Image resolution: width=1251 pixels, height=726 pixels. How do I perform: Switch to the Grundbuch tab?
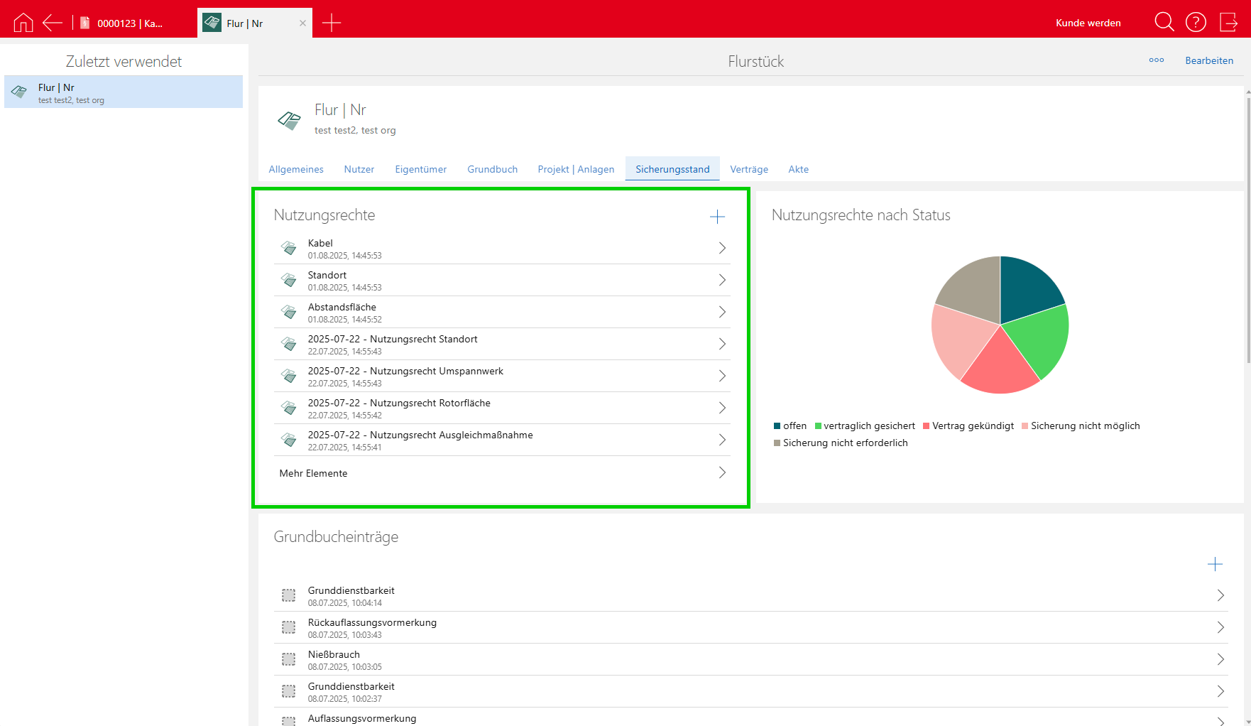492,169
